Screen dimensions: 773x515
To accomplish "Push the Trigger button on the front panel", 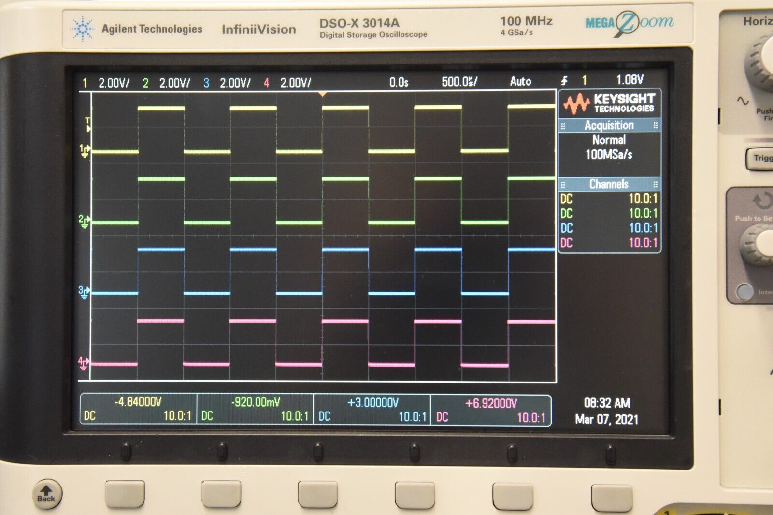I will (x=759, y=158).
